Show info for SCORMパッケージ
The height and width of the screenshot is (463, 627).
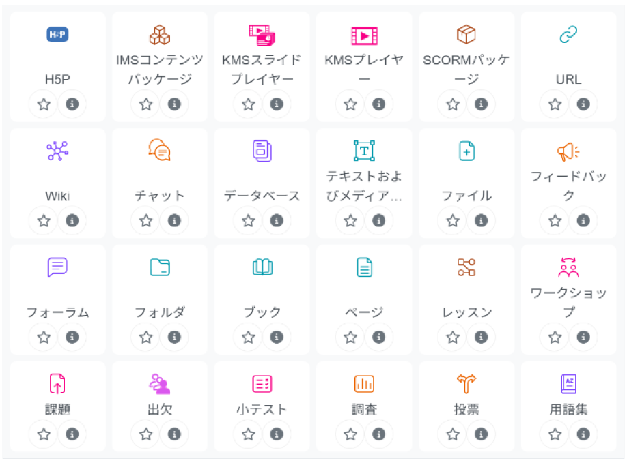click(481, 104)
